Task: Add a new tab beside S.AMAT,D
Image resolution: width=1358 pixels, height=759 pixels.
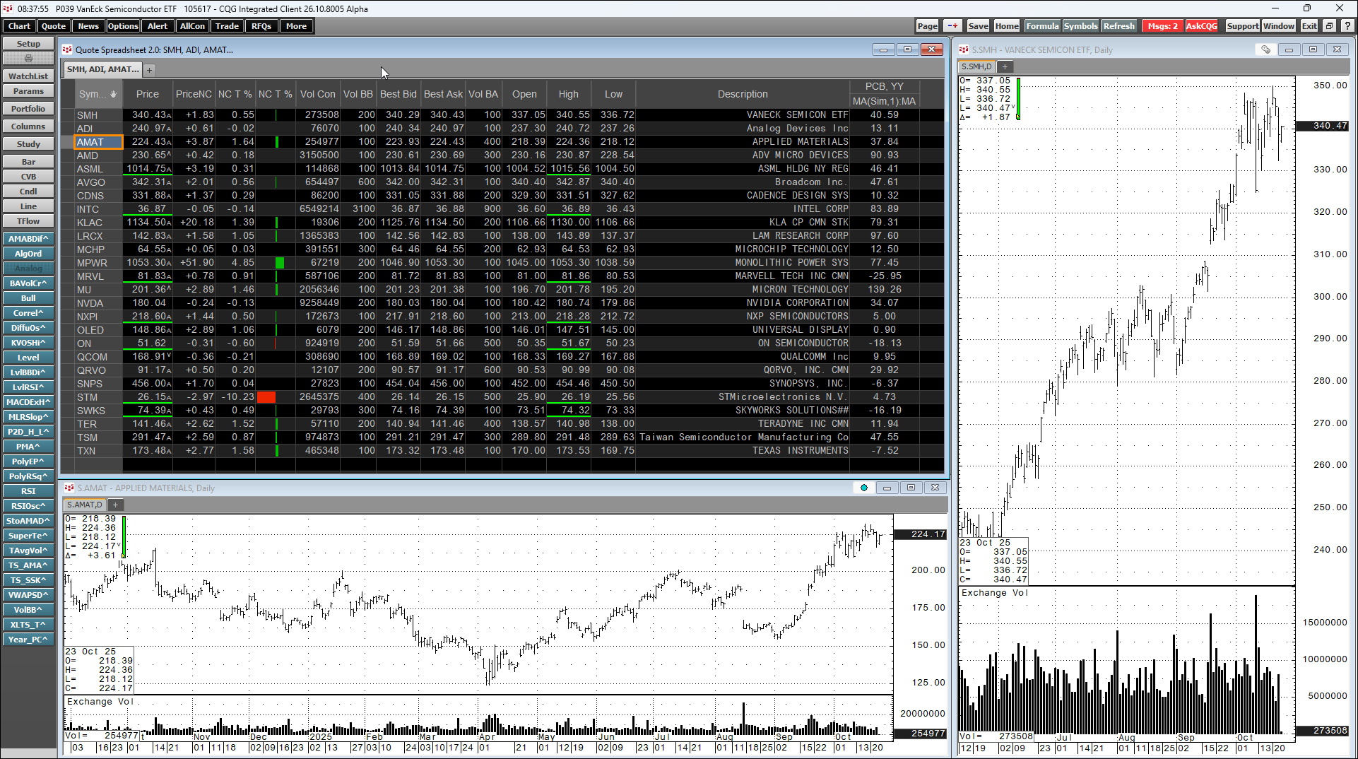Action: tap(115, 505)
